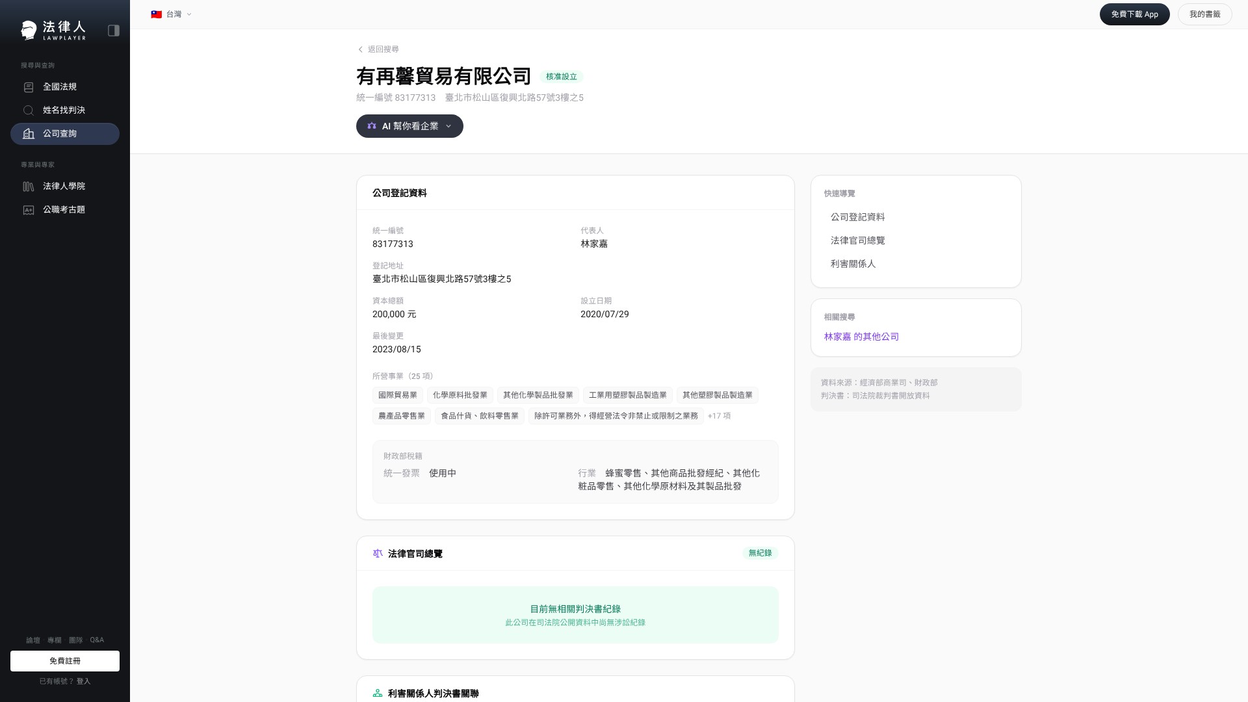Click the 姓名找判決 magnifier icon
The height and width of the screenshot is (702, 1248).
click(29, 110)
